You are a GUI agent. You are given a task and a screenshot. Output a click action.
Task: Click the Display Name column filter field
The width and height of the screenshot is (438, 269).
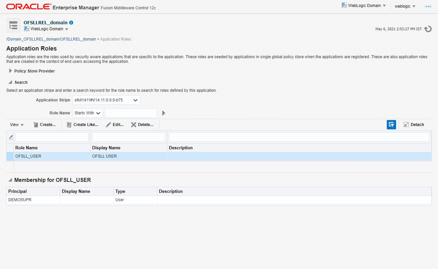tap(129, 137)
